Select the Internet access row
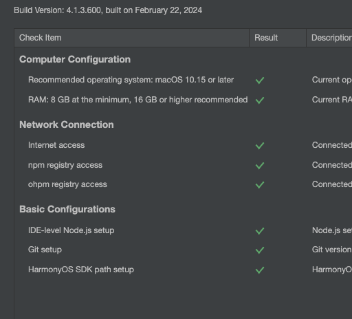Image resolution: width=352 pixels, height=319 pixels. tap(183, 145)
